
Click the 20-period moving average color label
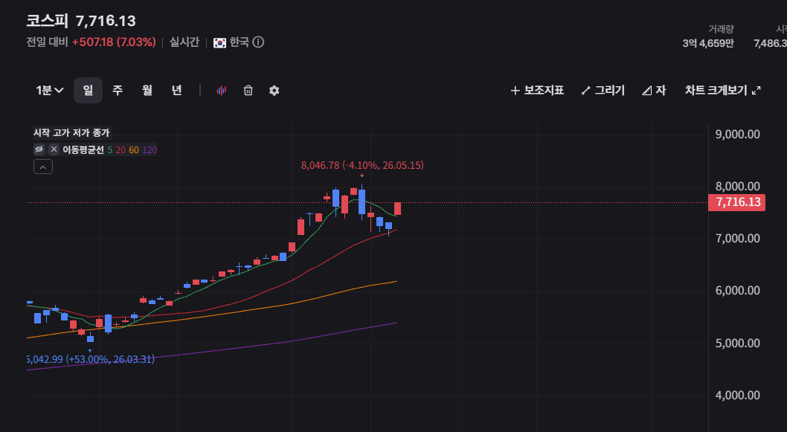pyautogui.click(x=121, y=150)
